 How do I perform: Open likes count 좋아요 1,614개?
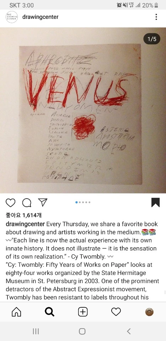[23, 215]
